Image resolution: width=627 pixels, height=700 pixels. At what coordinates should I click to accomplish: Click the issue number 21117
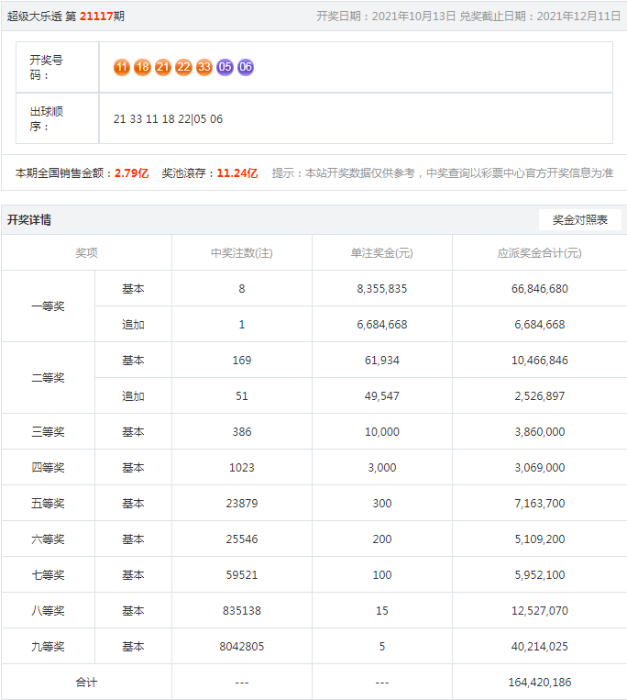click(96, 17)
